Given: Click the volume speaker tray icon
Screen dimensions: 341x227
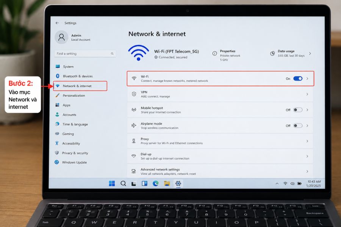Looking at the screenshot, I should (x=292, y=183).
